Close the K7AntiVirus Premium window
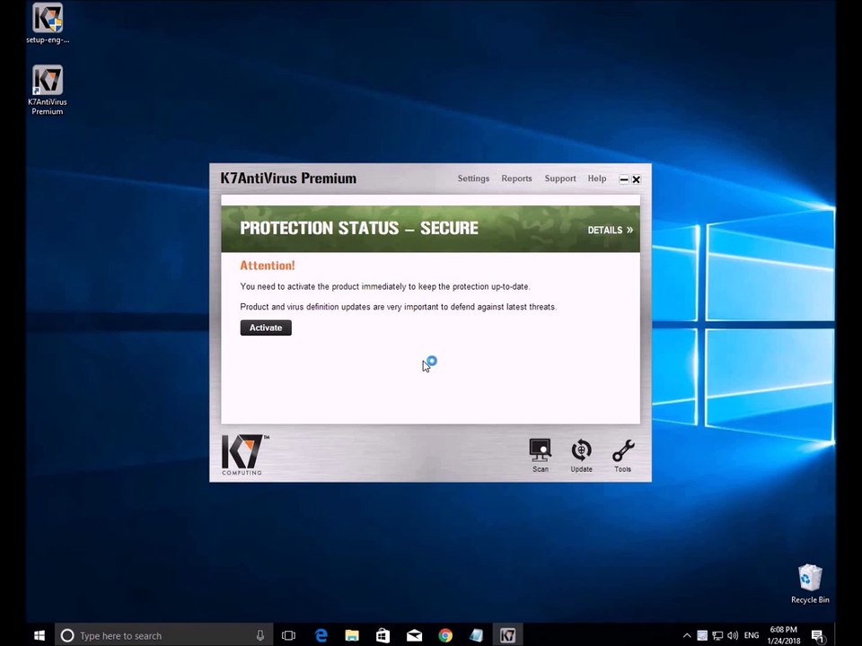Image resolution: width=862 pixels, height=646 pixels. click(x=636, y=179)
